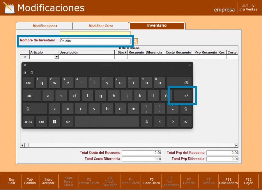This screenshot has height=190, width=262.
Task: Expand the Artículo dropdown arrow
Action: click(56, 57)
